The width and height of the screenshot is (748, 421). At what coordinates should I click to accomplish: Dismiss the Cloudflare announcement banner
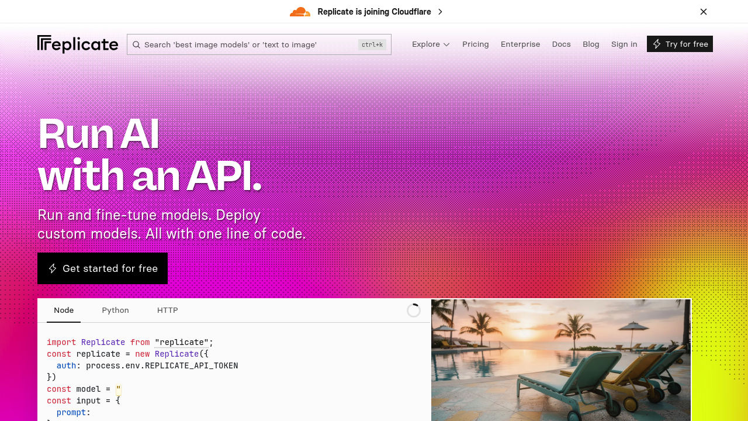click(x=704, y=12)
